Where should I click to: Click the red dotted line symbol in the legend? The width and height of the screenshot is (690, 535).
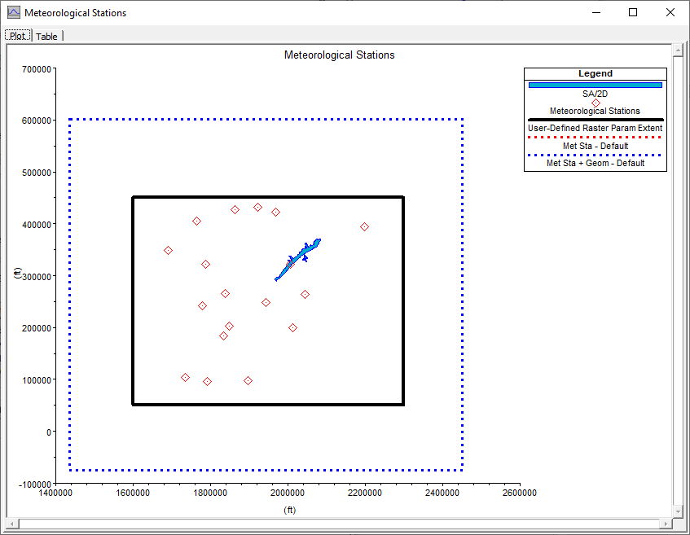pos(596,137)
